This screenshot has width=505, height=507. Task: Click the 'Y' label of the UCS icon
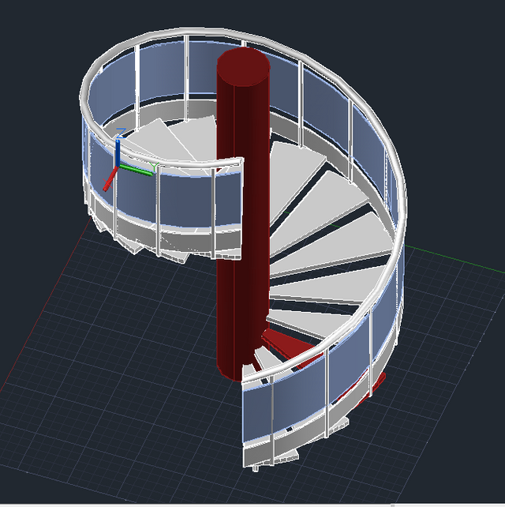click(155, 167)
